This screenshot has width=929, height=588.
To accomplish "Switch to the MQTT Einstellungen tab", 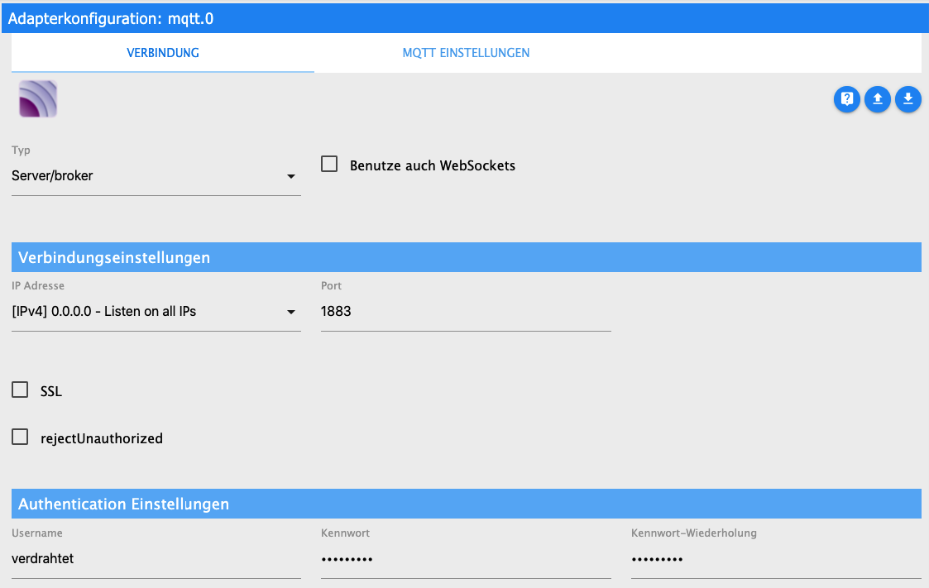I will coord(466,53).
